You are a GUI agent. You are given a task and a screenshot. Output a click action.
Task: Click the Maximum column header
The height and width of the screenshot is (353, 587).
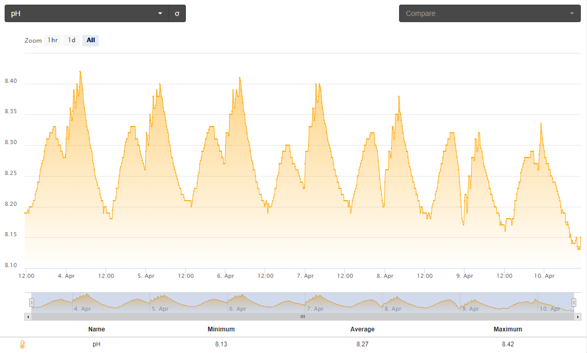pyautogui.click(x=507, y=329)
